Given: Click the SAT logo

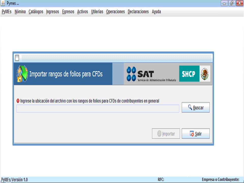Looking at the screenshot, I should [x=151, y=74].
